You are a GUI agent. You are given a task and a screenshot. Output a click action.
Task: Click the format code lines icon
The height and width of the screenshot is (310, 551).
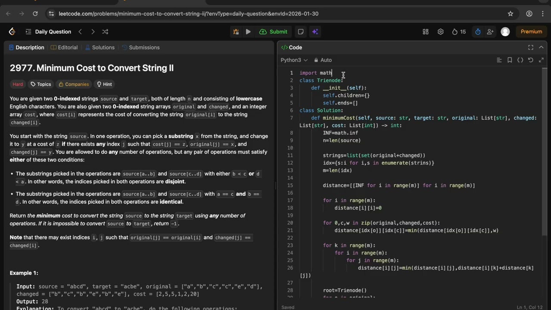click(499, 60)
